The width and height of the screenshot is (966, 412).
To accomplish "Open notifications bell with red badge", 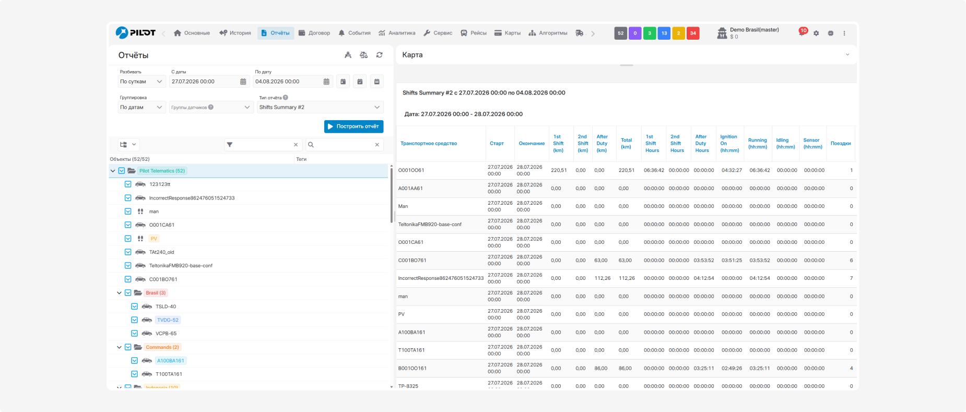I will [803, 32].
